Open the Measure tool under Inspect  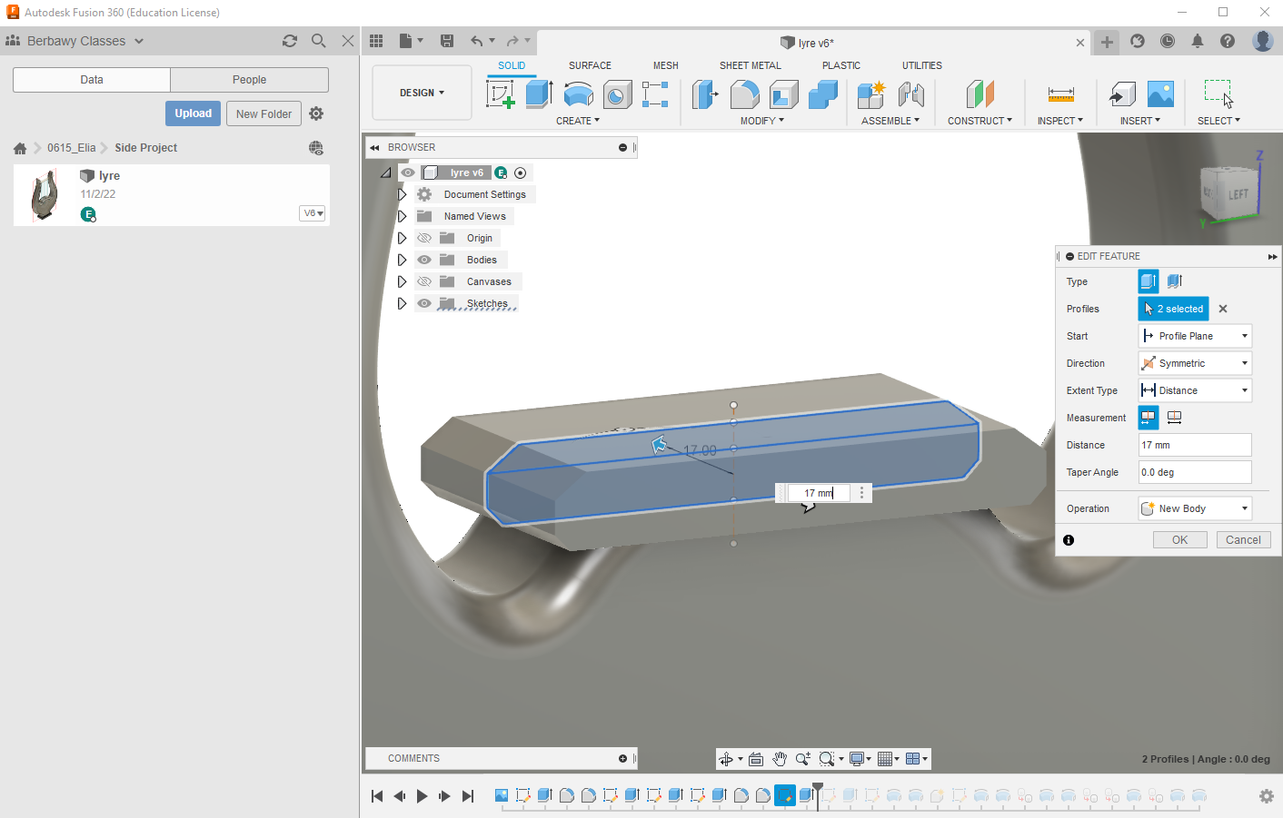1060,94
